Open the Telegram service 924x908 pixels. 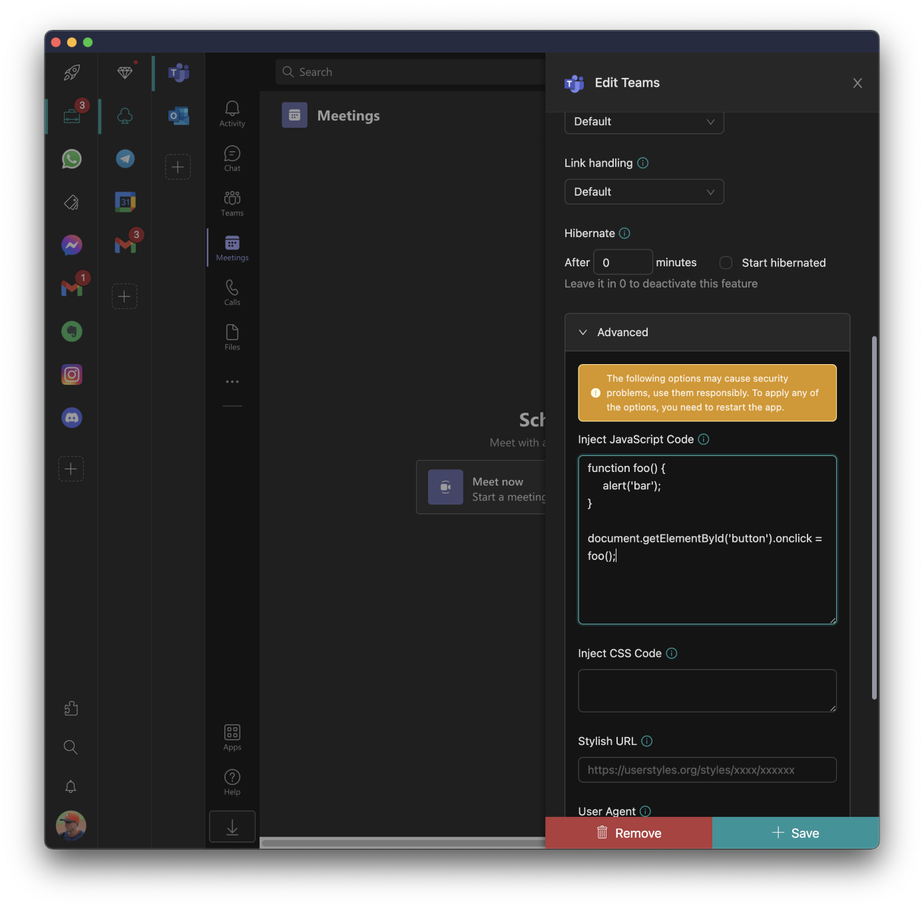point(125,159)
